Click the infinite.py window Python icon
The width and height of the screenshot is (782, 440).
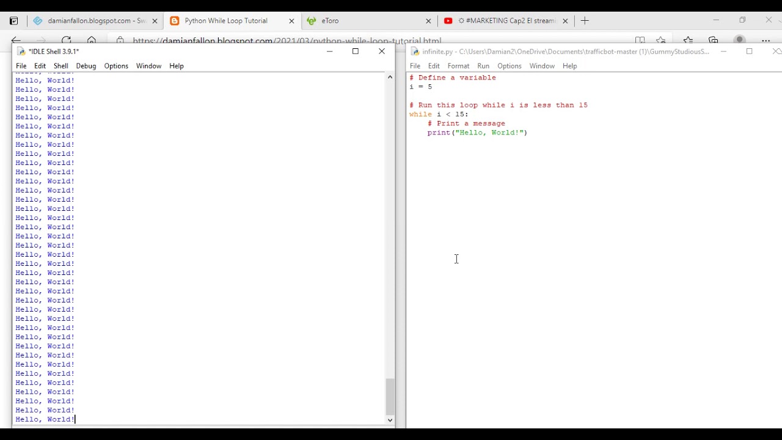point(415,51)
